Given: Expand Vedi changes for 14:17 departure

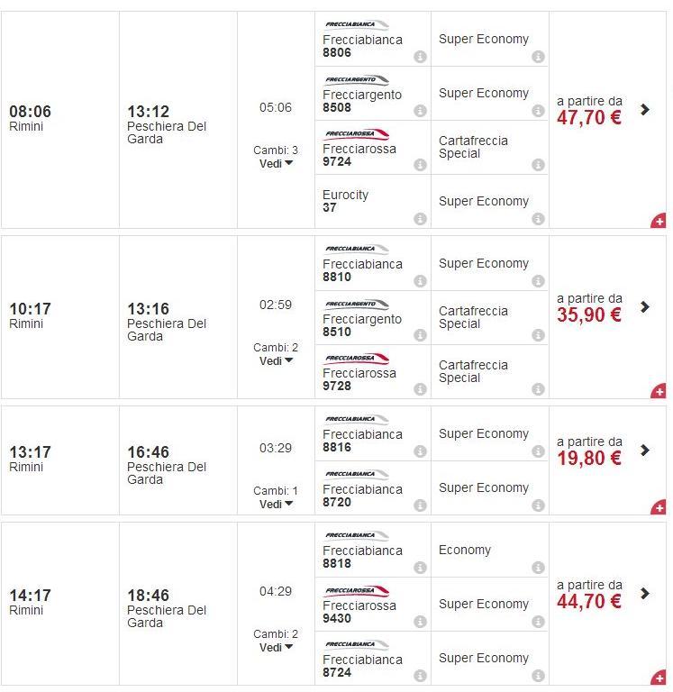Looking at the screenshot, I should click(x=277, y=647).
